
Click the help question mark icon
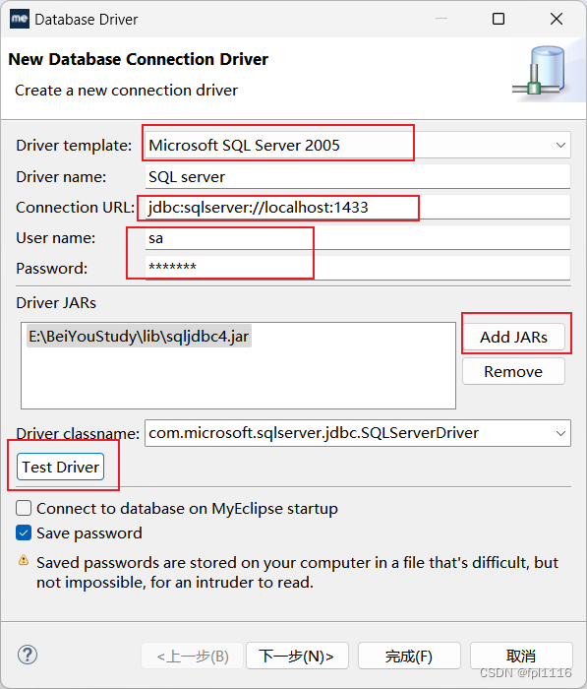pyautogui.click(x=28, y=655)
